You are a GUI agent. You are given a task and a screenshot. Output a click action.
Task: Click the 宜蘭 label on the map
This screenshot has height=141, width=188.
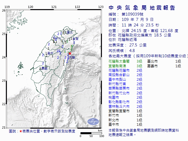tap(75, 39)
